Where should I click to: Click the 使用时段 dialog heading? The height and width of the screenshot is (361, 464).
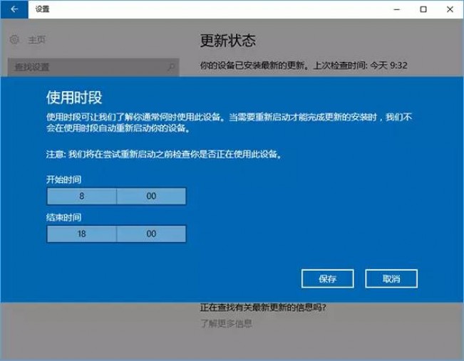(x=74, y=98)
